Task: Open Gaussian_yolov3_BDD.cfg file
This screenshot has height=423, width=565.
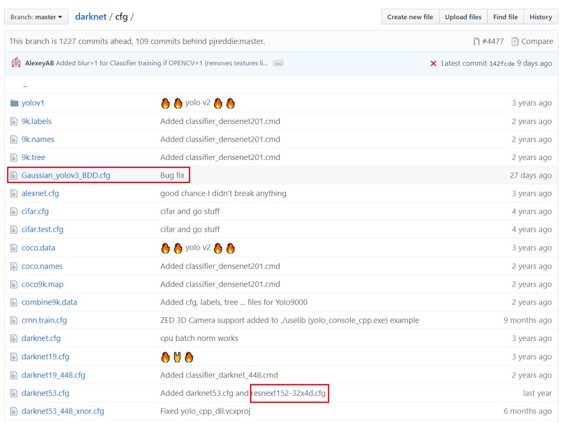Action: (x=66, y=175)
